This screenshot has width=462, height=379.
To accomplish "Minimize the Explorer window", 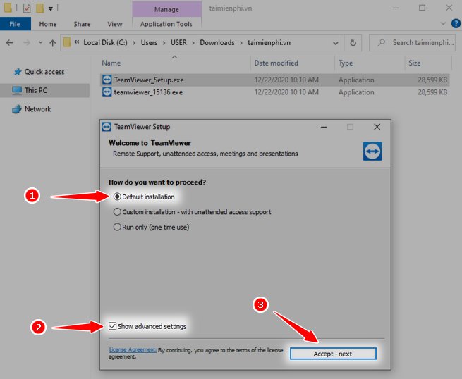I will (396, 8).
